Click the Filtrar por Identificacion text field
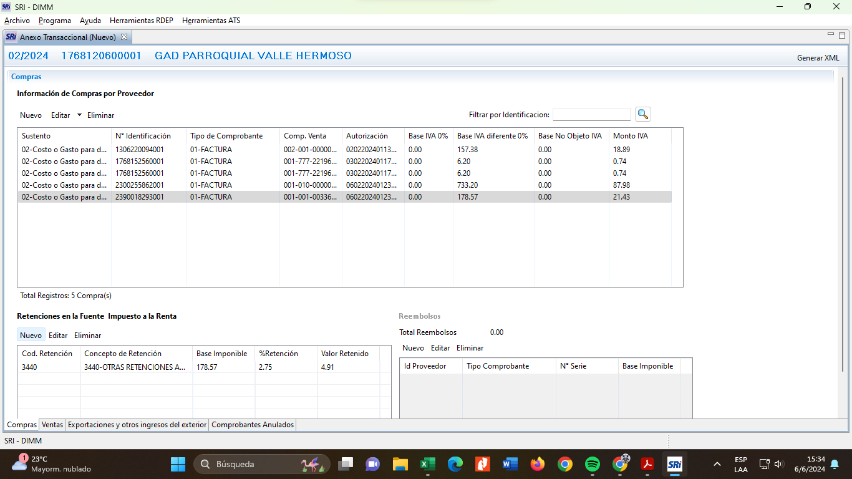Viewport: 852px width, 479px height. pos(591,115)
